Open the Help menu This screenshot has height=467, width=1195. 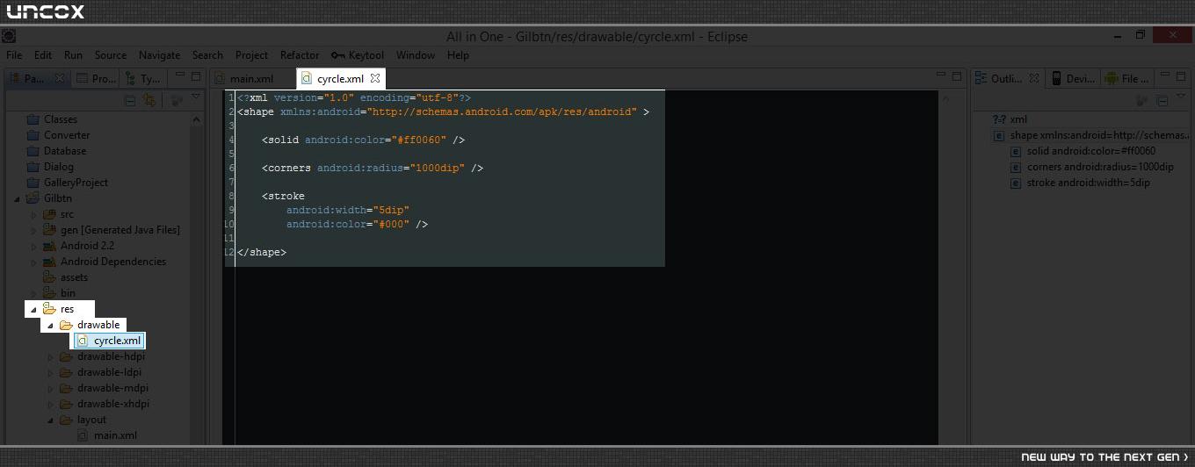458,54
